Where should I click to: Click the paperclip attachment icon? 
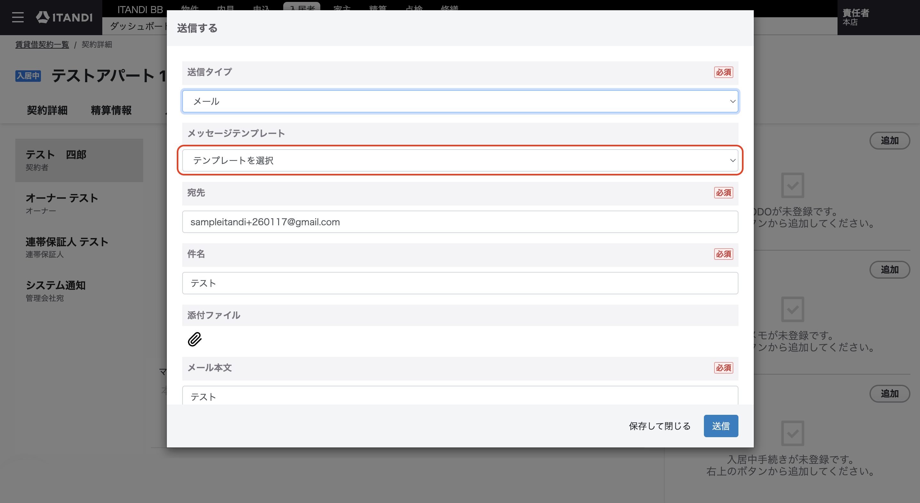(195, 339)
